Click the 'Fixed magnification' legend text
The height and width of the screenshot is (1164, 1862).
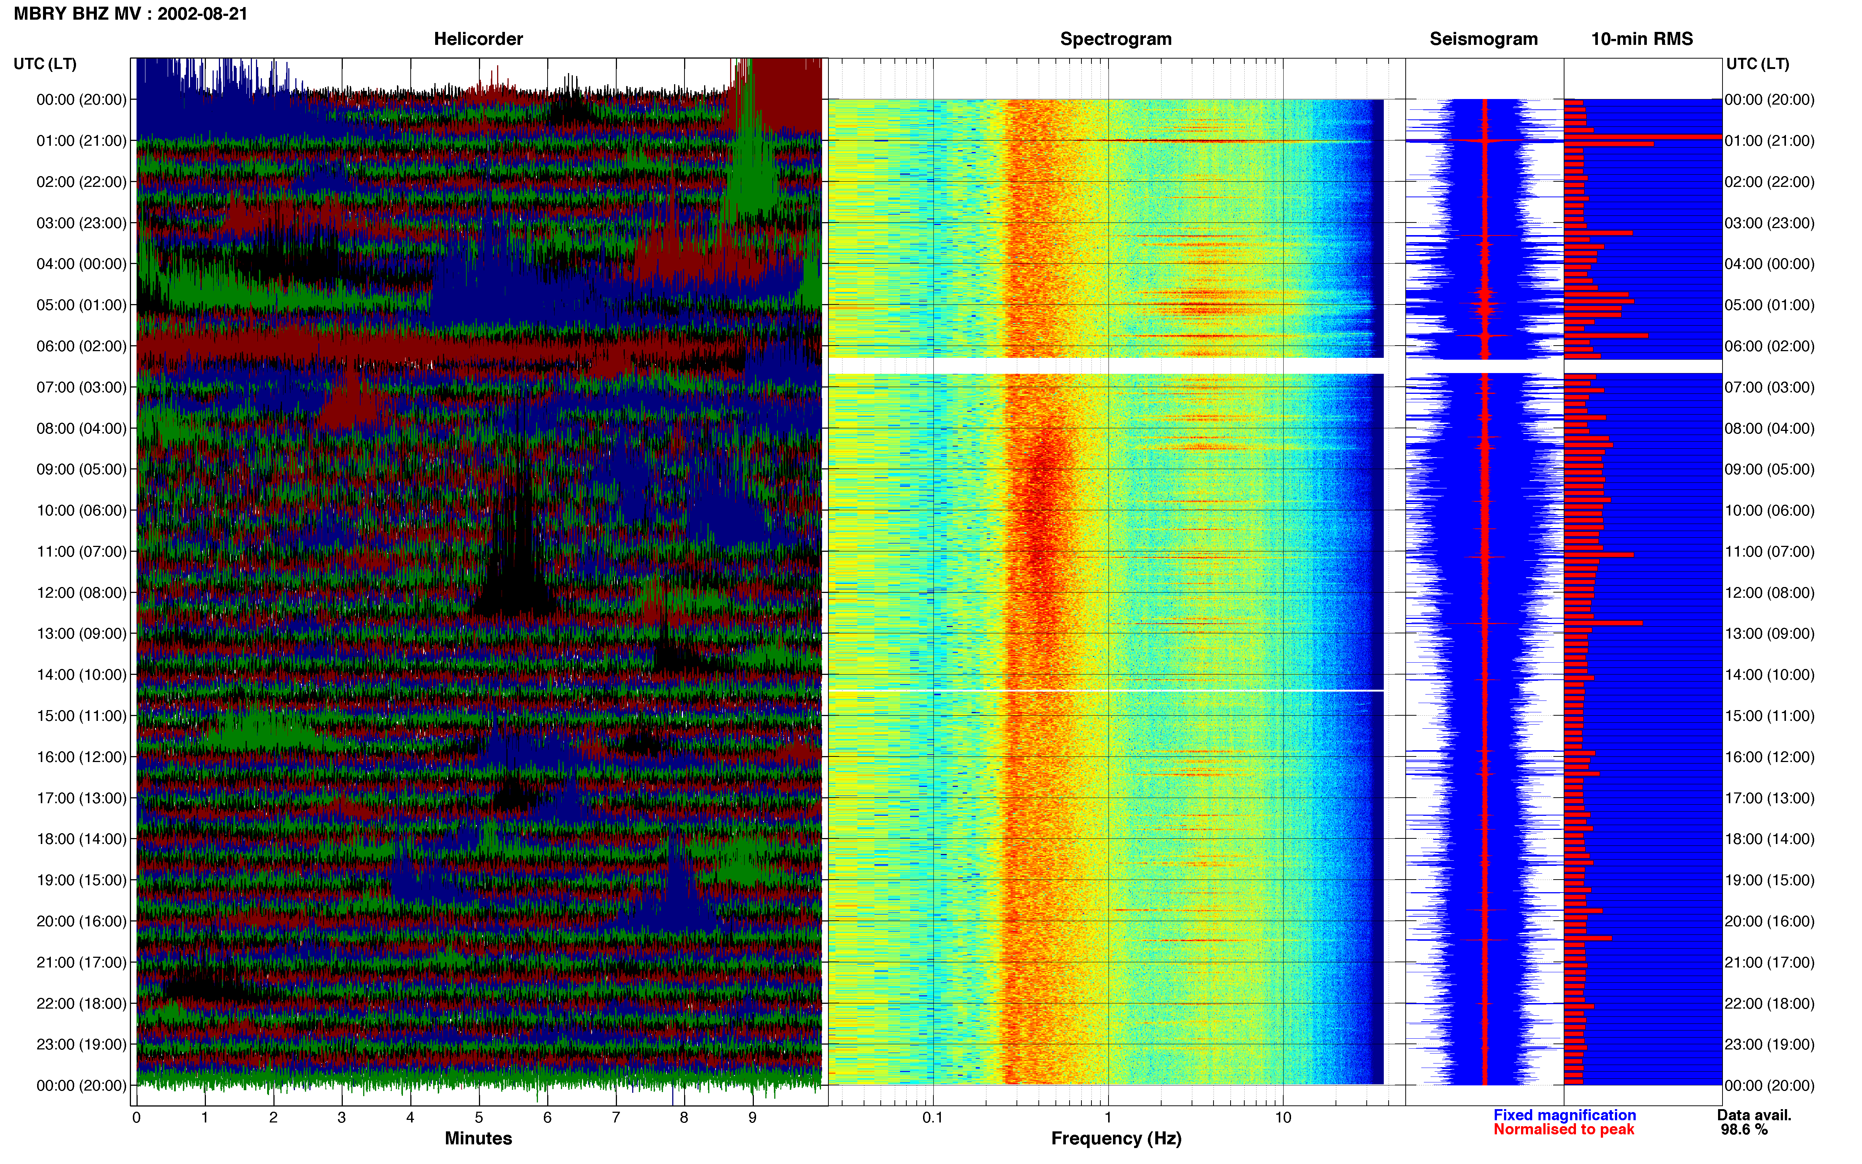1564,1115
